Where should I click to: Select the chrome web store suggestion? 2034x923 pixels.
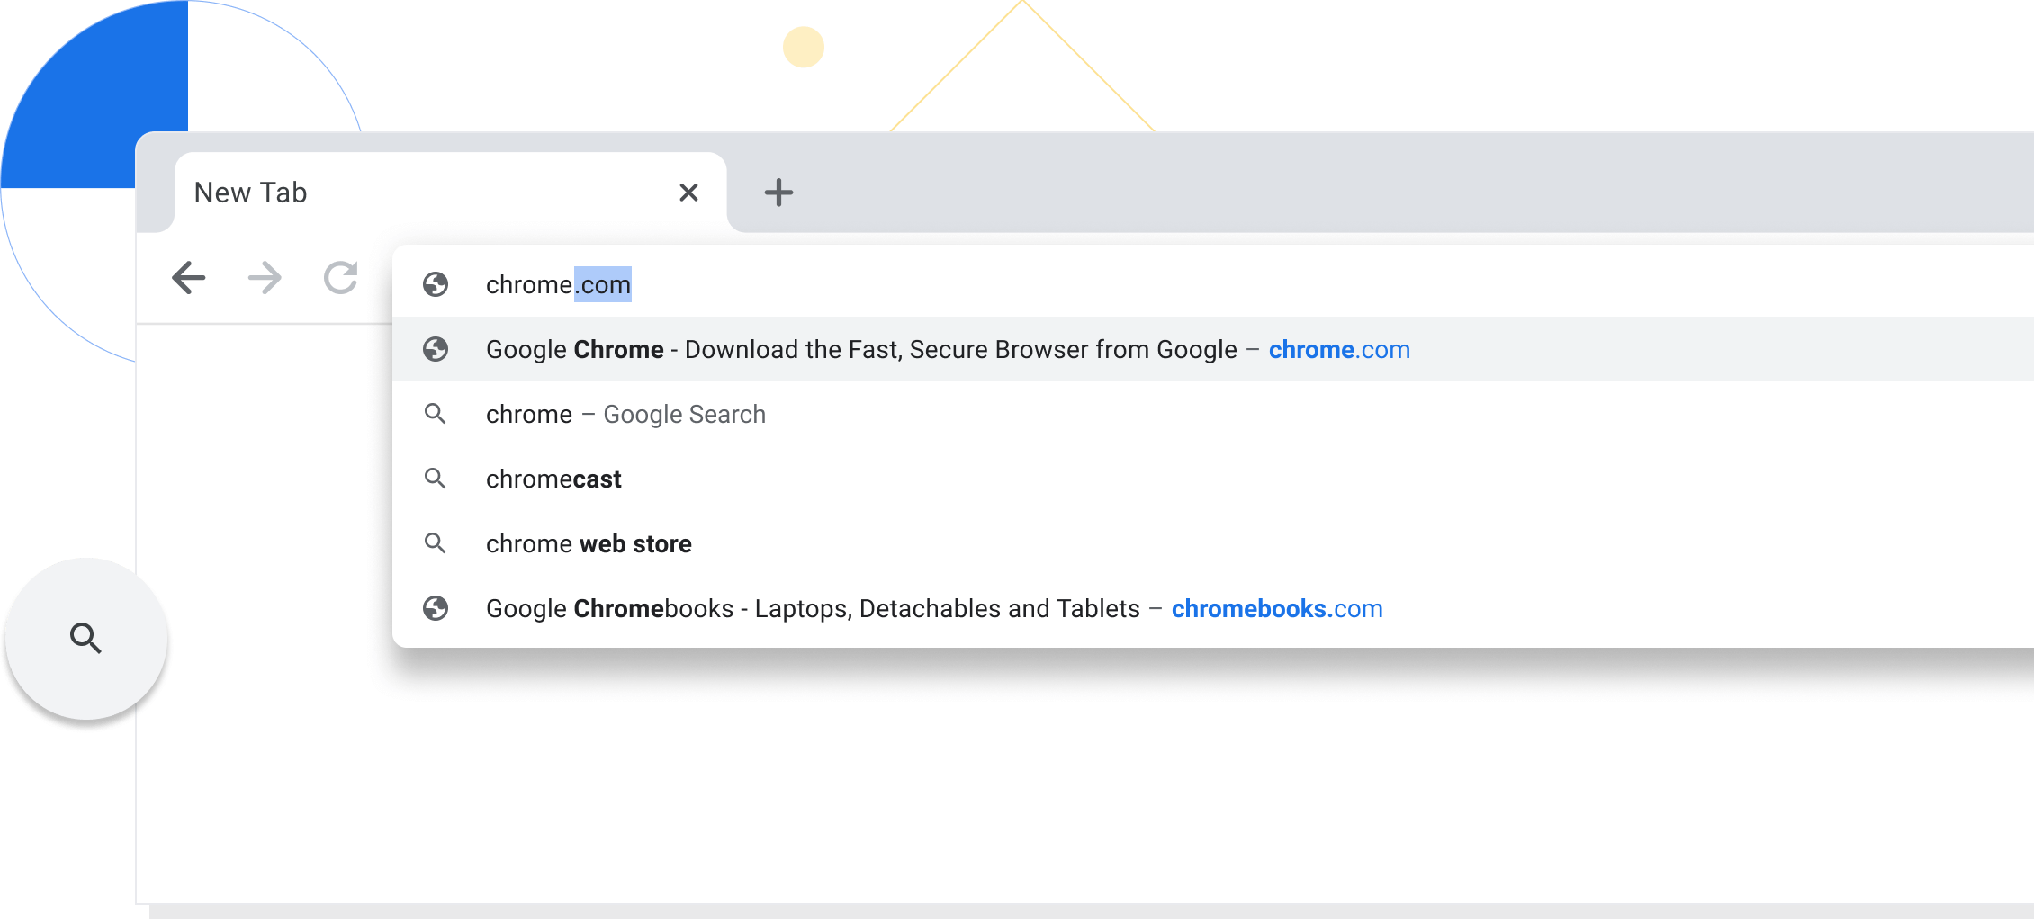(x=589, y=543)
